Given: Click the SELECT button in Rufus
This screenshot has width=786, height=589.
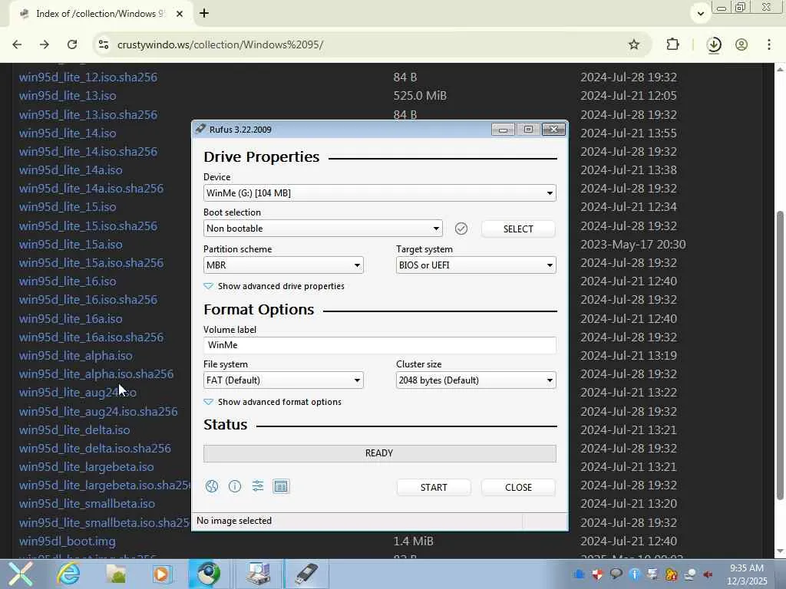Looking at the screenshot, I should 518,229.
